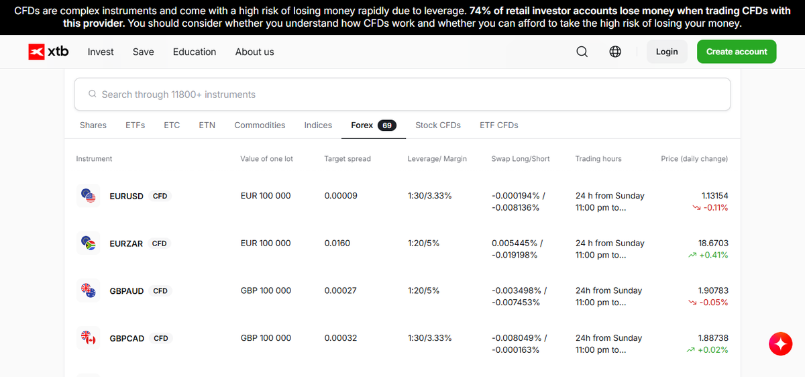Switch to the Stock CFDs tab
This screenshot has height=377, width=805.
tap(438, 125)
